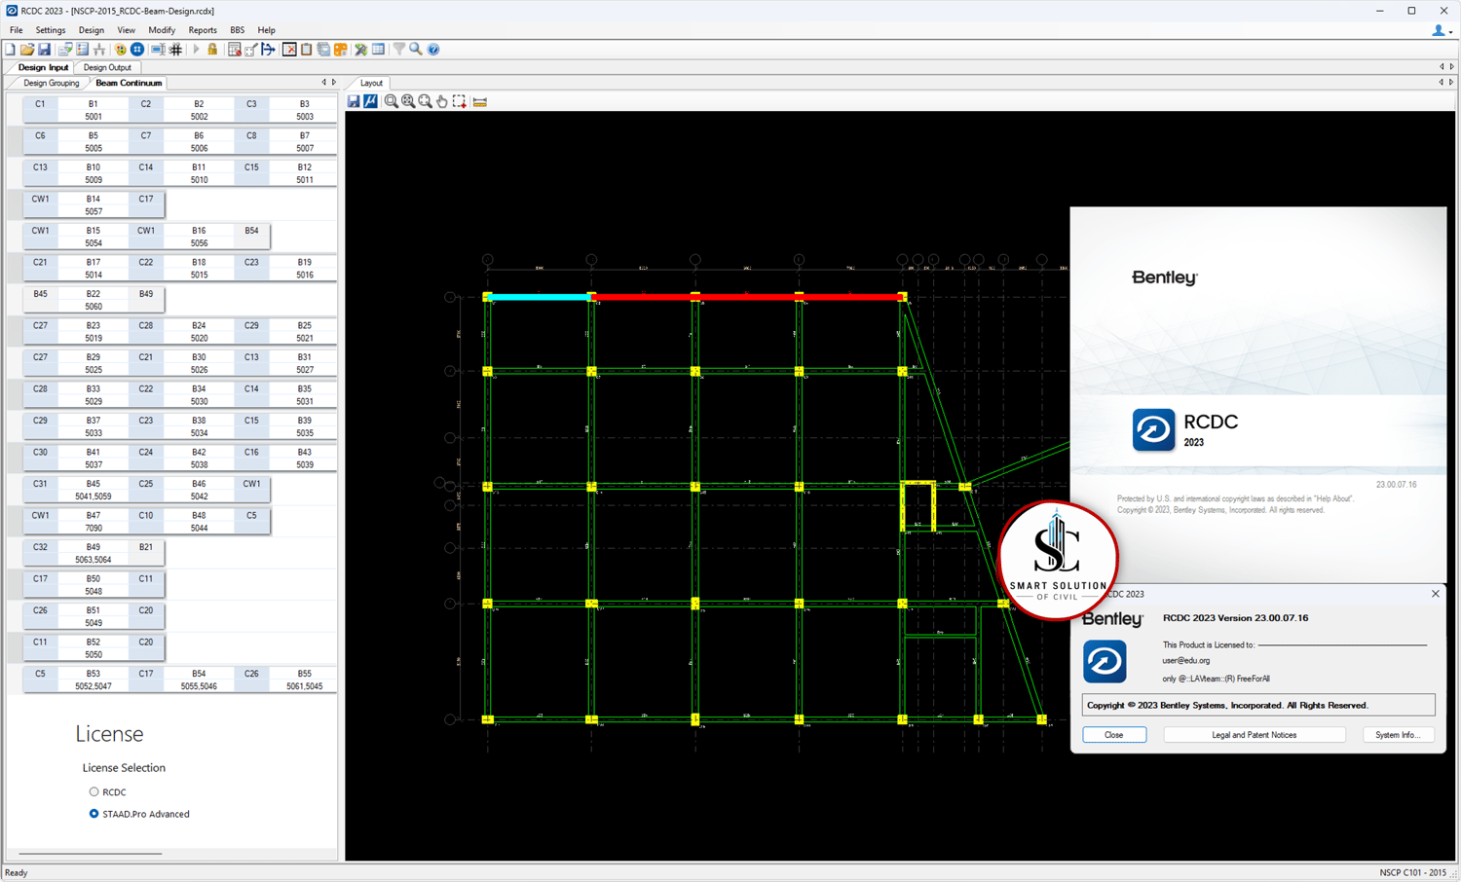Select the RCDC license radio button

click(94, 792)
